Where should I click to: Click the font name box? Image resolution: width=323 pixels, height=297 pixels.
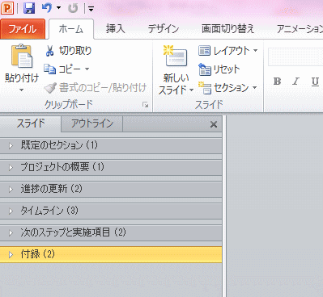[x=295, y=57]
